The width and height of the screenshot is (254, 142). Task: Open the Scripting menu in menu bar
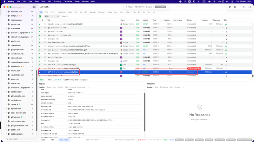57,2
